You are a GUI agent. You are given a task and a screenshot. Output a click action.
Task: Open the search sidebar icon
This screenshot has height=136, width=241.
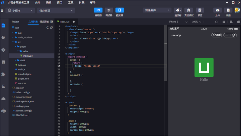pos(3,38)
